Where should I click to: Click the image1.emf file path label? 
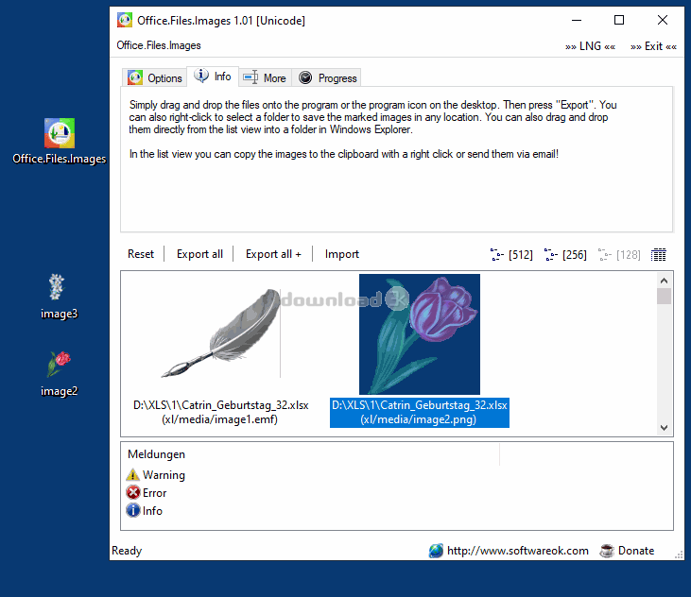coord(221,412)
